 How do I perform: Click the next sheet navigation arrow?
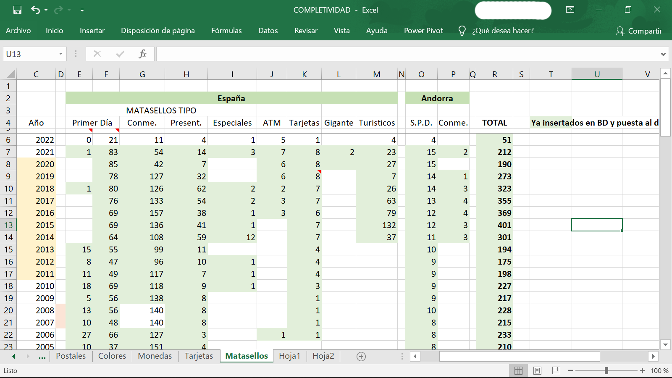(x=28, y=356)
